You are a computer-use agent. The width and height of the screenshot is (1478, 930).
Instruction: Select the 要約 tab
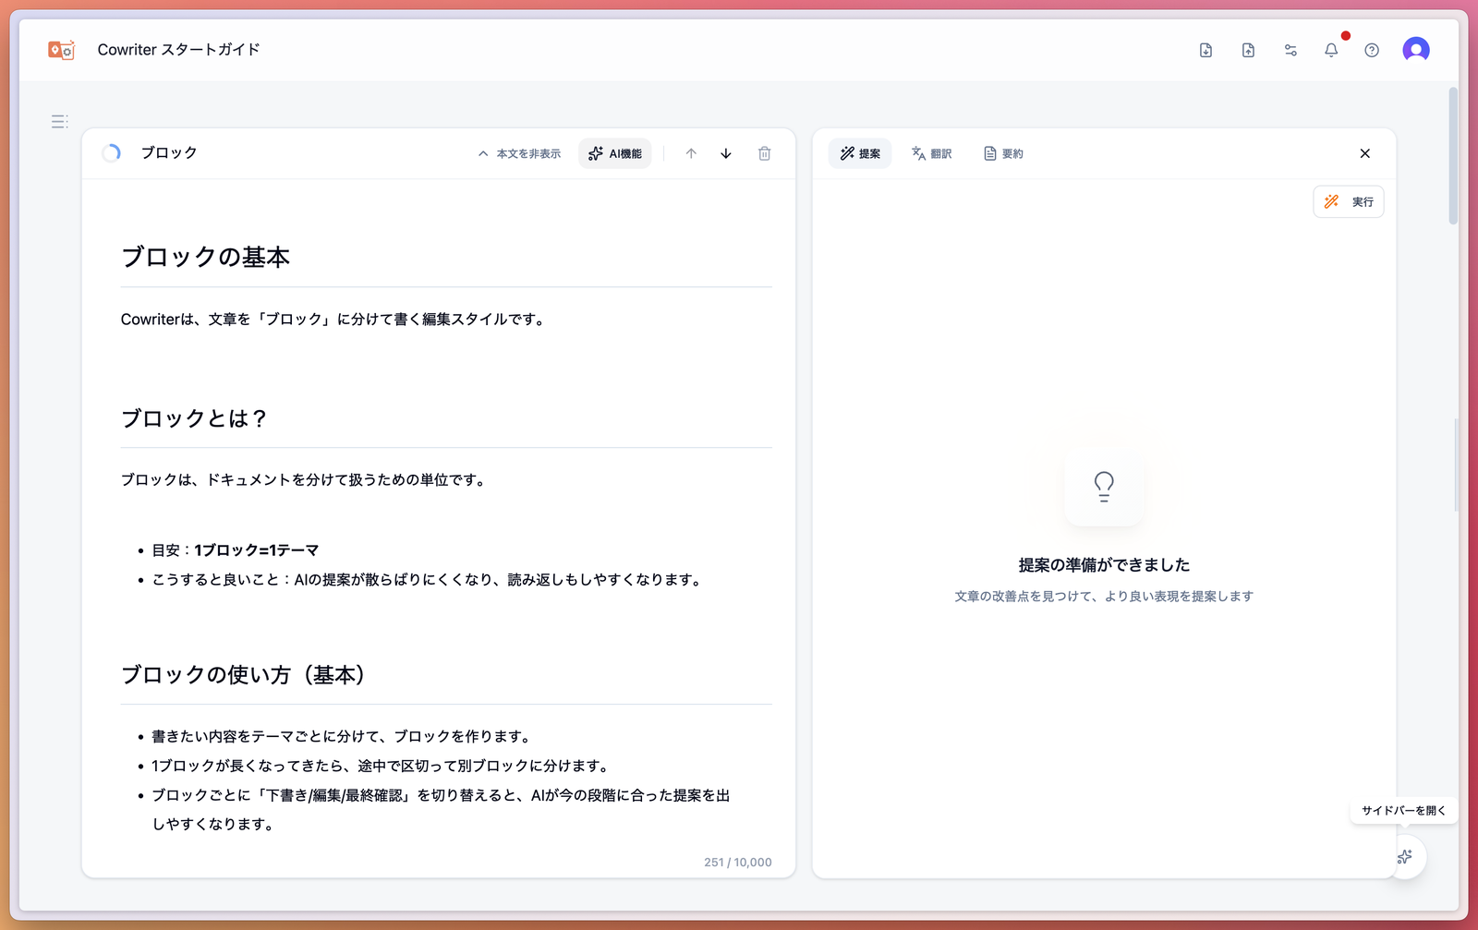click(x=1003, y=153)
